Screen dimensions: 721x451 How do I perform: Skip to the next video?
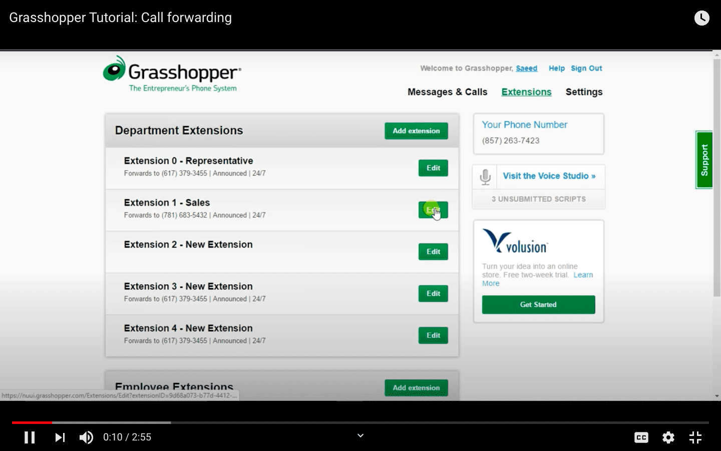[60, 437]
